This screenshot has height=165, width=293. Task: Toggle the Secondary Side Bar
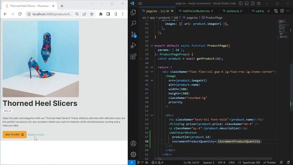tap(253, 3)
